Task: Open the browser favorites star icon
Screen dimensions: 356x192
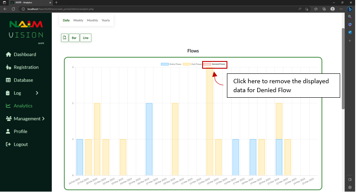Action: [x=316, y=9]
